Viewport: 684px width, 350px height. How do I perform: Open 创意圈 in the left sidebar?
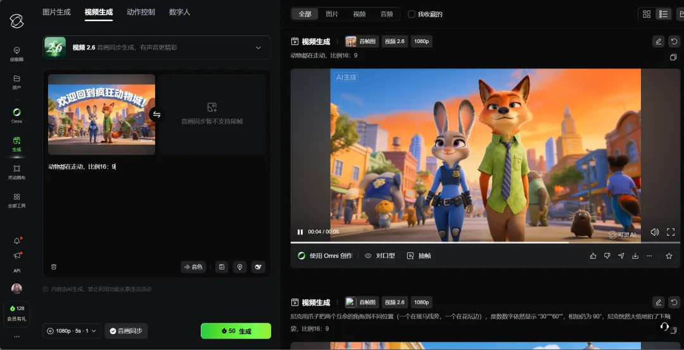click(x=16, y=54)
